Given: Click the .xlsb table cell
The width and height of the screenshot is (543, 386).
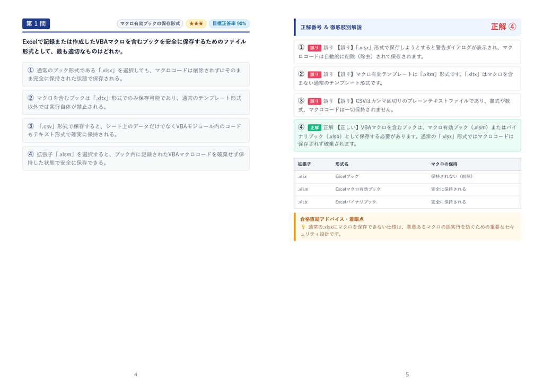Looking at the screenshot, I should (x=303, y=202).
